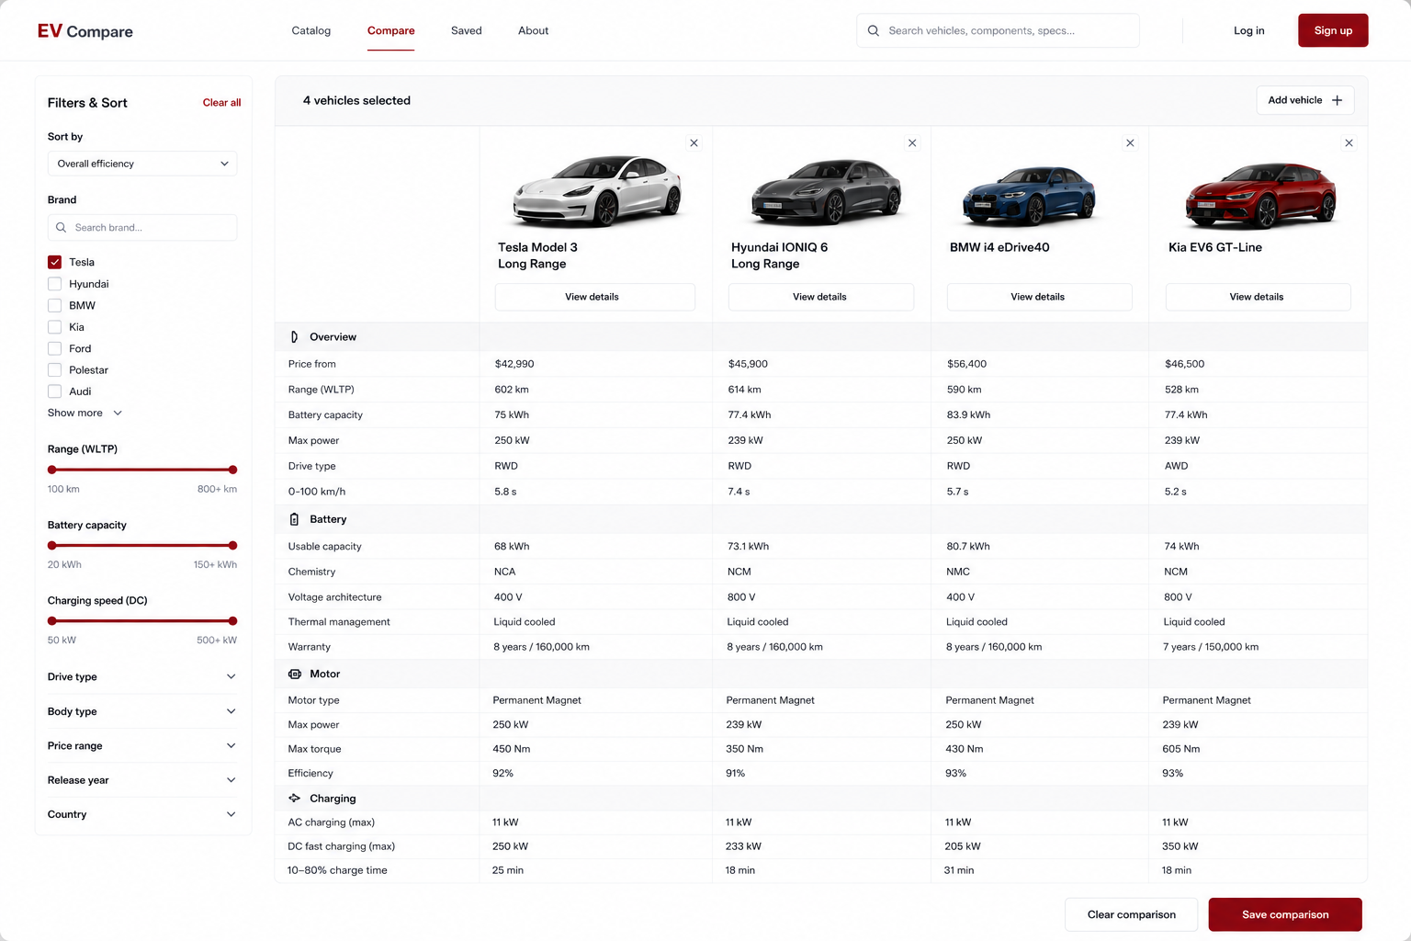Image resolution: width=1411 pixels, height=941 pixels.
Task: Click Battery capacity slider maximum handle
Action: tap(232, 546)
